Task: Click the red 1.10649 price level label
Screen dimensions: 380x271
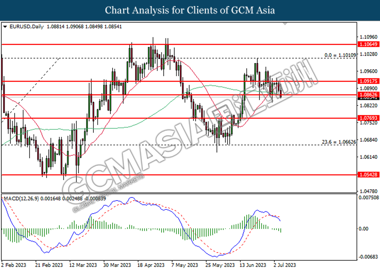Action: 368,44
